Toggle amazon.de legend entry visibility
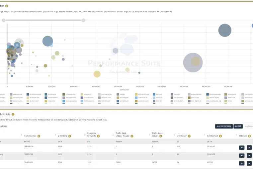Image resolution: width=253 pixels, height=169 pixels. [x=86, y=94]
